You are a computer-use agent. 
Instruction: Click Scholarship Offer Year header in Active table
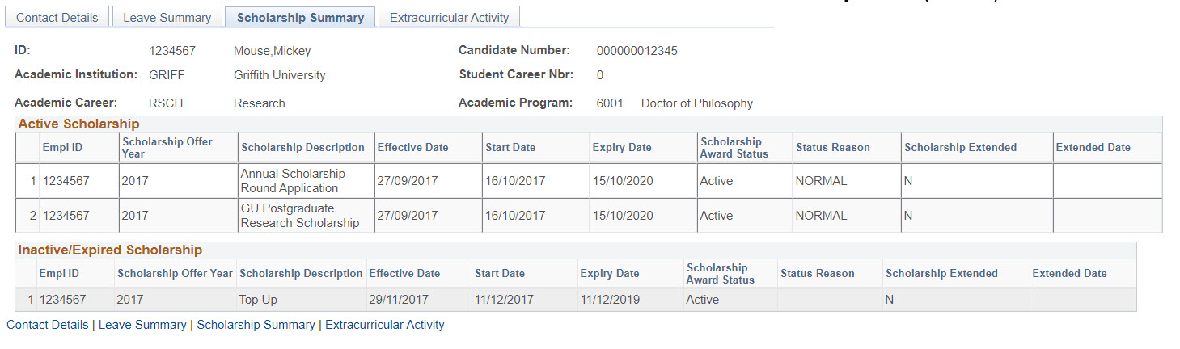pyautogui.click(x=167, y=147)
